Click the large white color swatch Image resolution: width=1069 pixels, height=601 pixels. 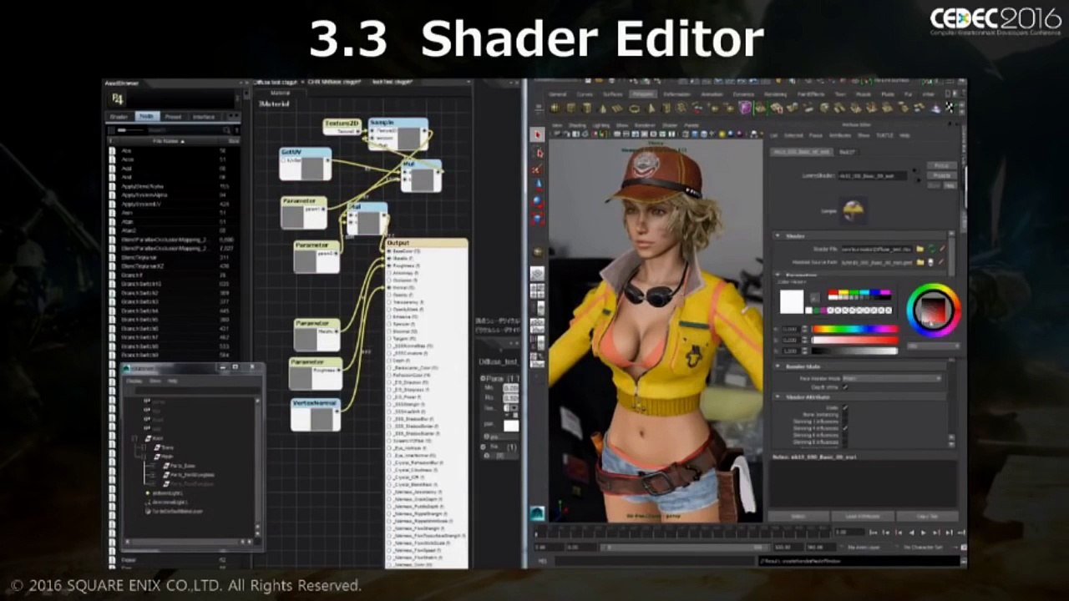(x=792, y=301)
